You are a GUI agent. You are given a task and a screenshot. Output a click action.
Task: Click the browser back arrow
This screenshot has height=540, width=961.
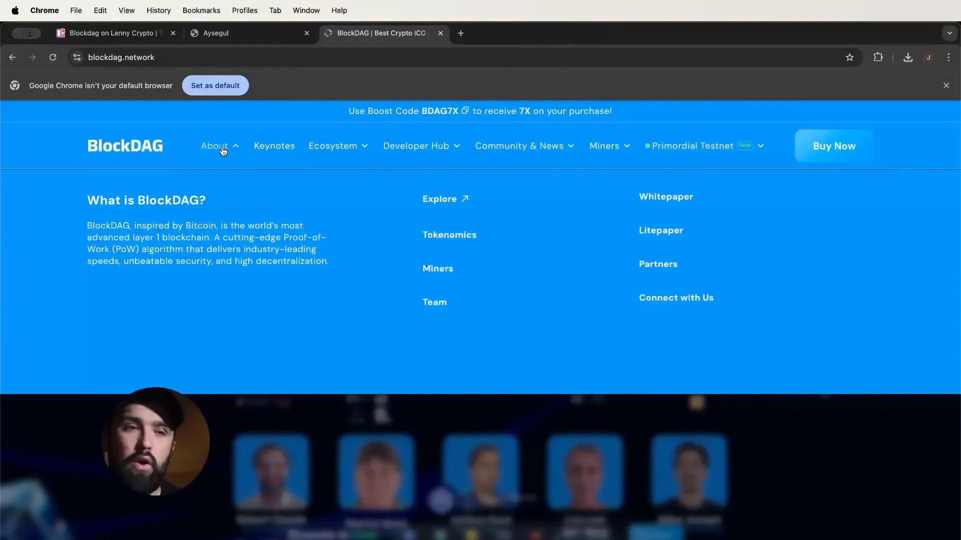pyautogui.click(x=13, y=57)
